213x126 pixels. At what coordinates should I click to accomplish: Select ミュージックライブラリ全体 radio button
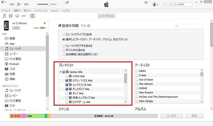(64, 34)
